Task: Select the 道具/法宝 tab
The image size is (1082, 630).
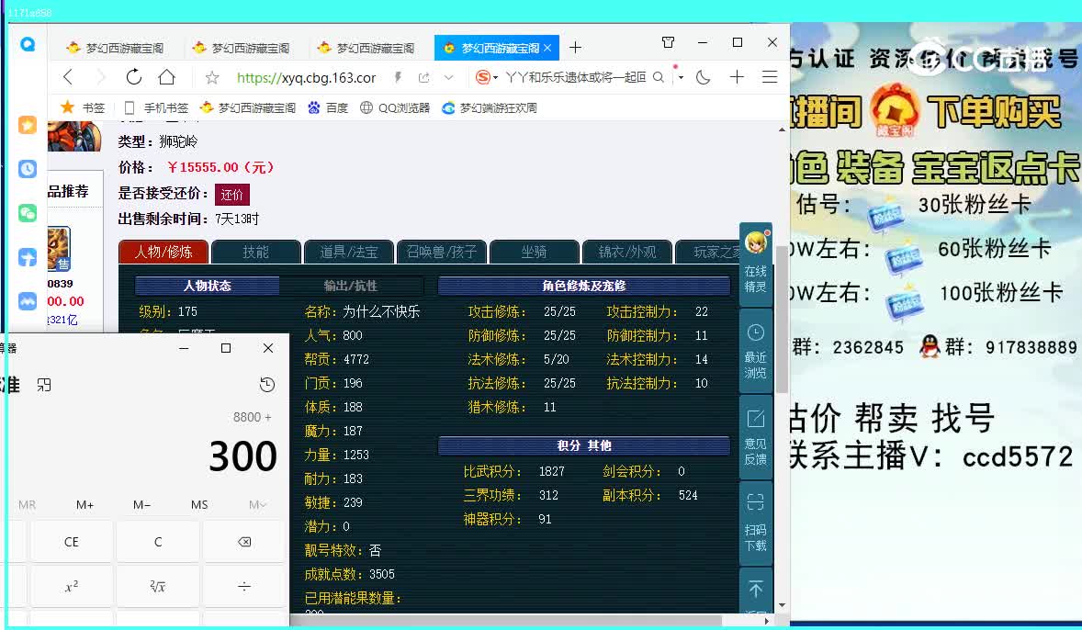Action: (x=349, y=252)
